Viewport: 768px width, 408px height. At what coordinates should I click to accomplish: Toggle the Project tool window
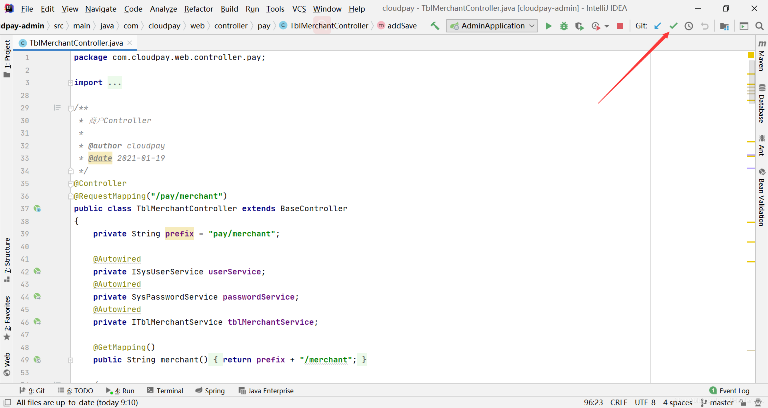[x=7, y=58]
